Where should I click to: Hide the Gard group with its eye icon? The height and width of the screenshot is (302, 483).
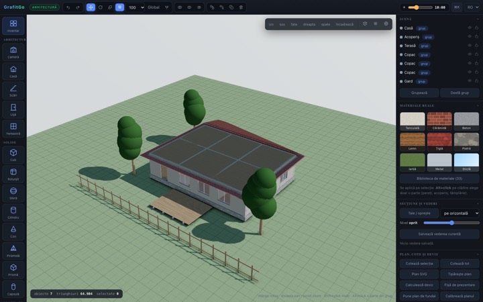470,81
